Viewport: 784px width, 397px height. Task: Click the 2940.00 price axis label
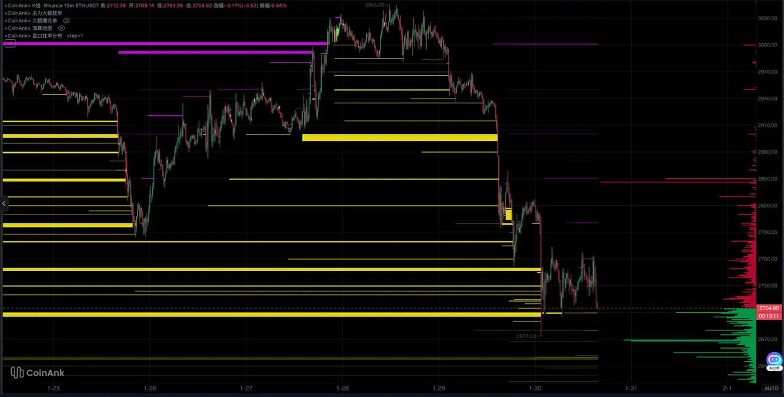coord(768,99)
